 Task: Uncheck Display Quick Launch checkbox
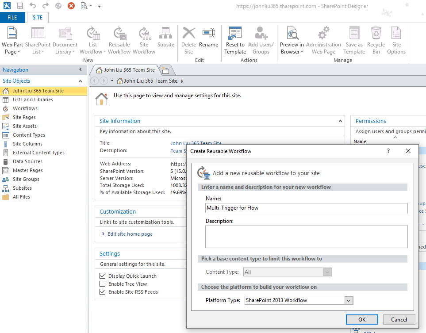tap(103, 276)
